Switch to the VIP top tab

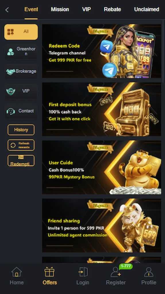[86, 9]
